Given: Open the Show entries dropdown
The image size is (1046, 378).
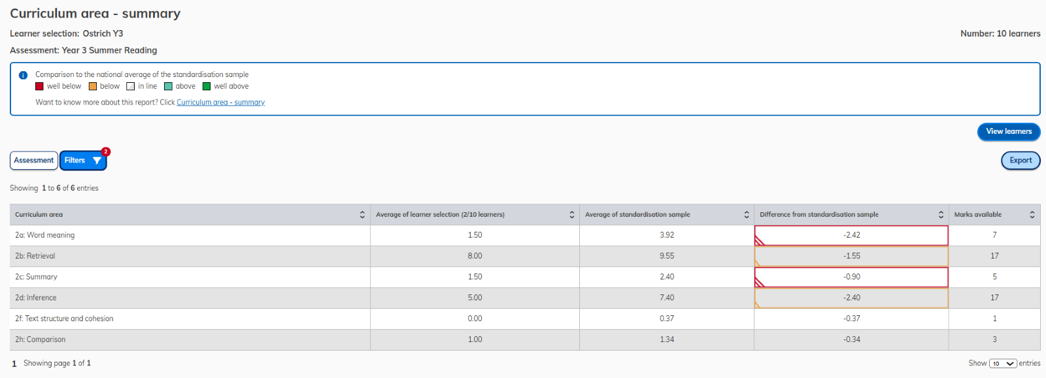Looking at the screenshot, I should point(1003,364).
